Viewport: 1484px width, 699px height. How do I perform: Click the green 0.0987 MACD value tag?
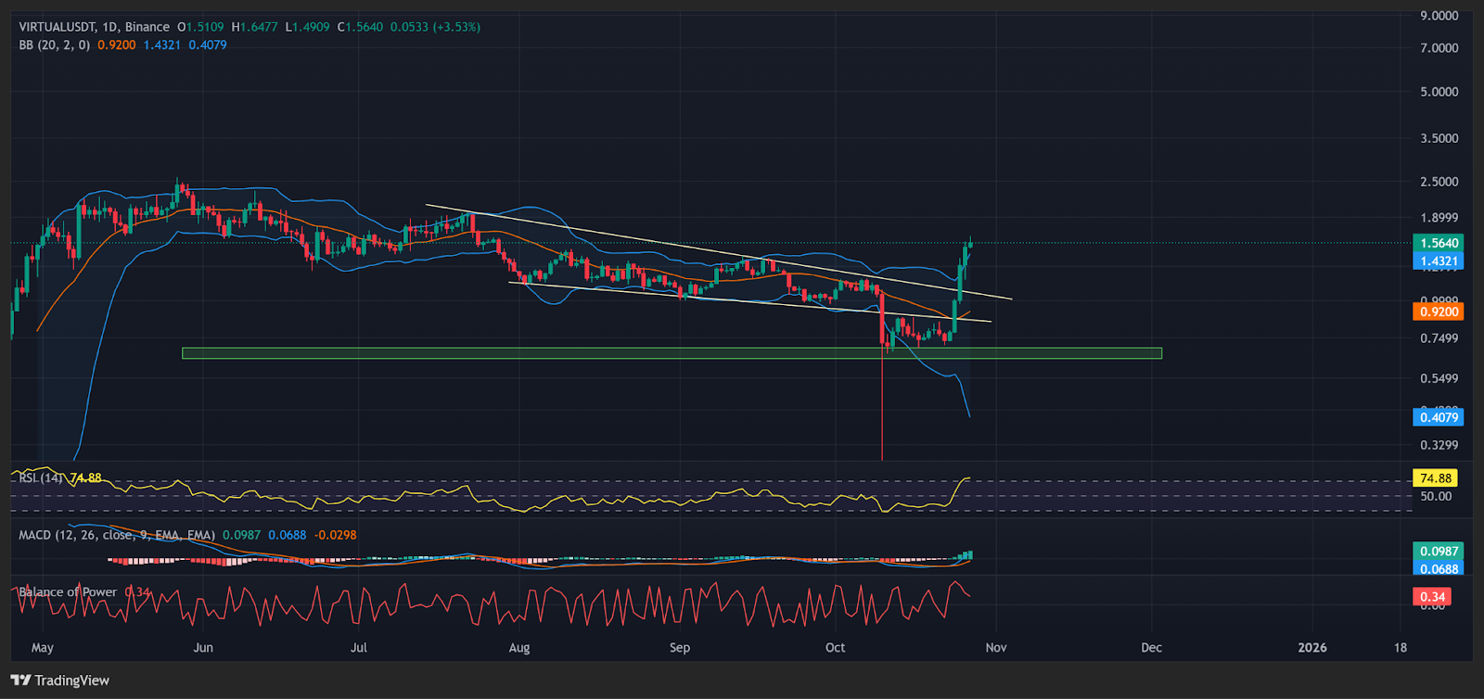coord(1438,551)
